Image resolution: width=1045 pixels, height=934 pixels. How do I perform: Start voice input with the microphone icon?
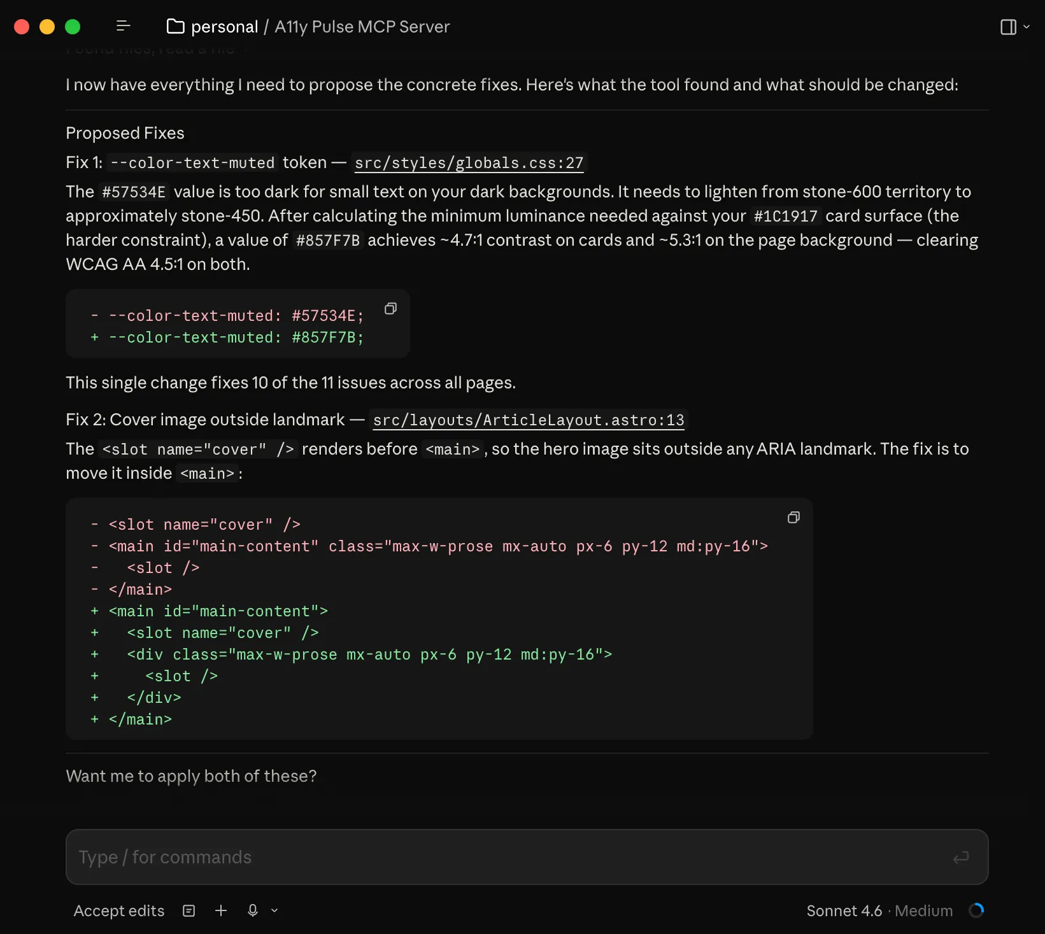pos(252,910)
